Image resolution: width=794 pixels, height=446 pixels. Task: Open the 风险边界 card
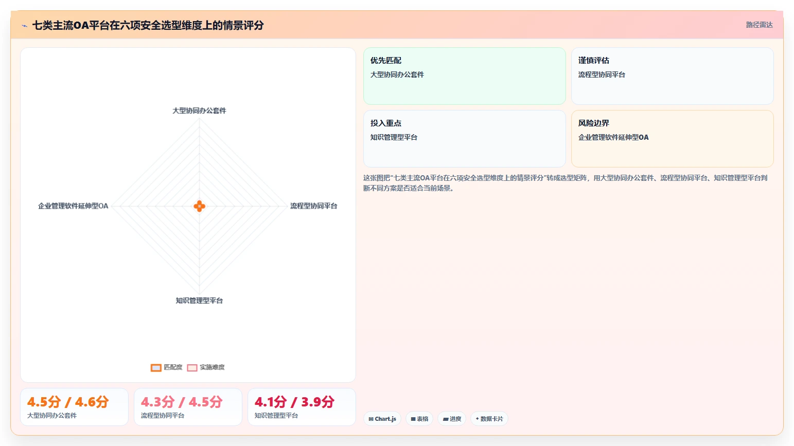pyautogui.click(x=672, y=139)
